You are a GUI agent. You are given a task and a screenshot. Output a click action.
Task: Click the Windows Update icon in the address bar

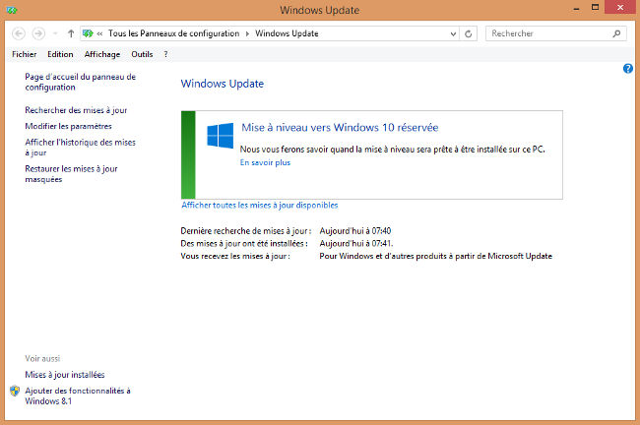click(90, 33)
